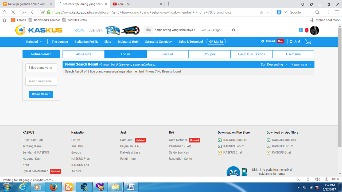
Task: Expand the Kategori dropdown
Action: (34, 42)
